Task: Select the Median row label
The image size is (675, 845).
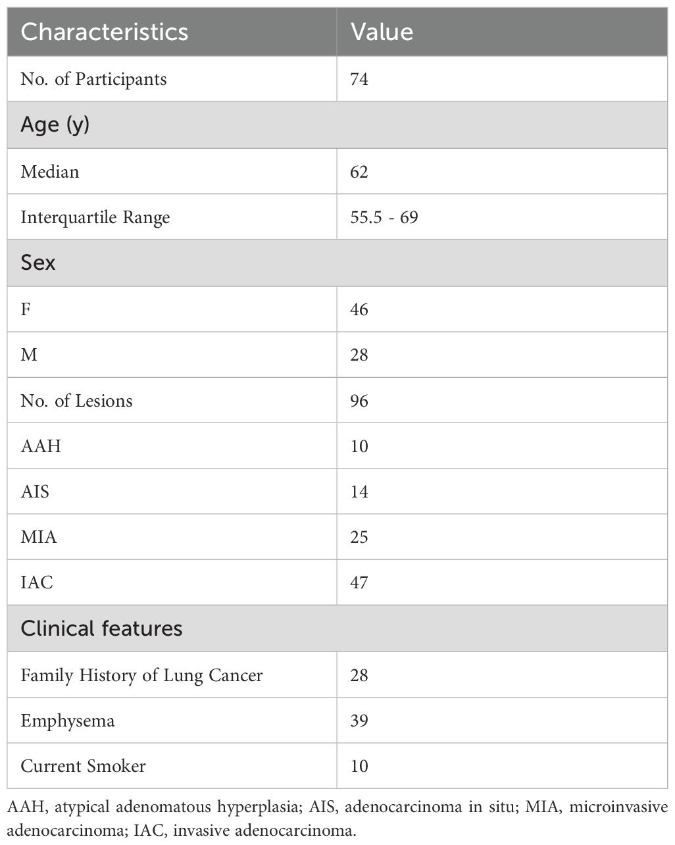Action: pos(50,172)
